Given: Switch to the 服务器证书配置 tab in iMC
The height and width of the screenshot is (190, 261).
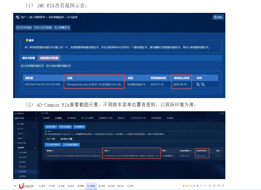Looking at the screenshot, I should 49,58.
